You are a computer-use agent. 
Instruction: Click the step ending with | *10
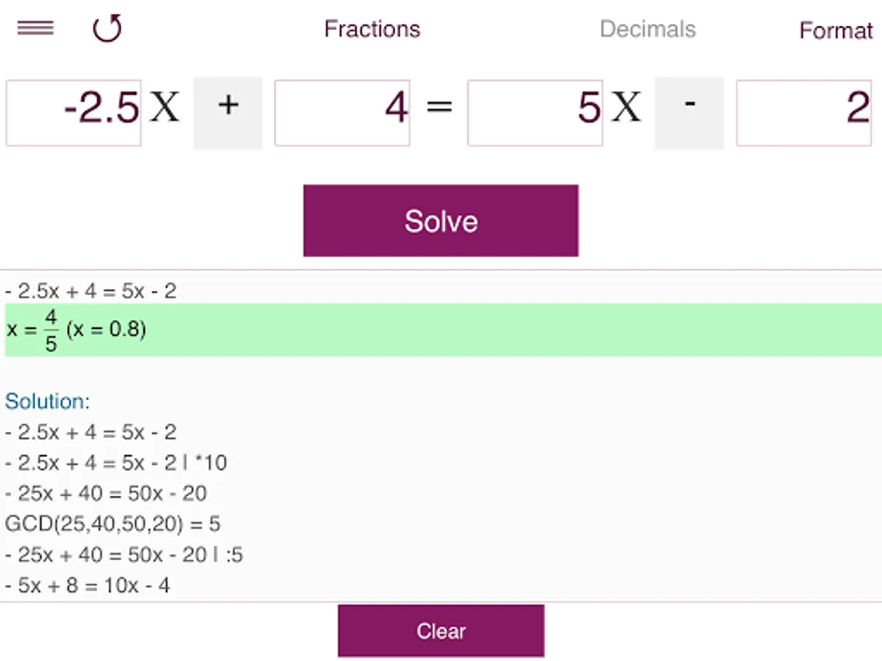(115, 463)
